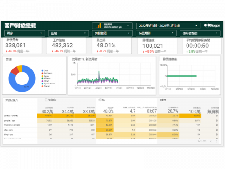Click the yellow donut chart segment

pos(20,69)
